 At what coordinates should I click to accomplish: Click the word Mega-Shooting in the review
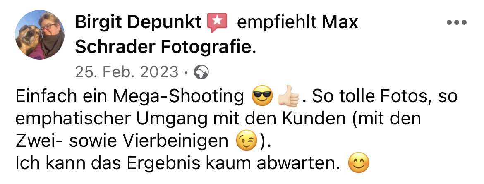178,97
